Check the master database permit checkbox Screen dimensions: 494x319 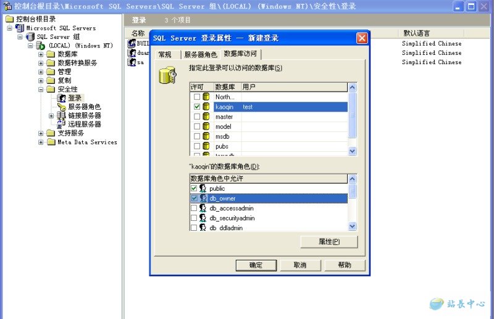tap(197, 117)
